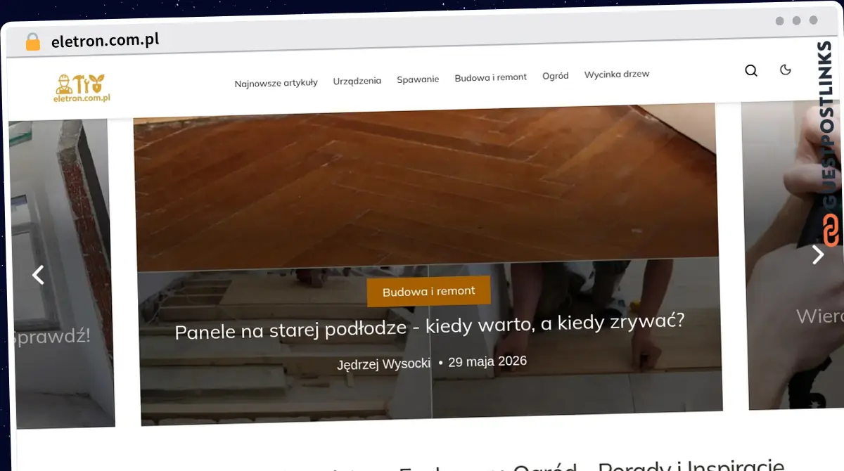Go to previous slide with left arrow
844x471 pixels.
click(x=39, y=275)
